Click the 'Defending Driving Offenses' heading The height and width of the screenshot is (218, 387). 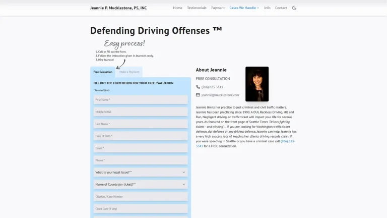[x=156, y=31]
